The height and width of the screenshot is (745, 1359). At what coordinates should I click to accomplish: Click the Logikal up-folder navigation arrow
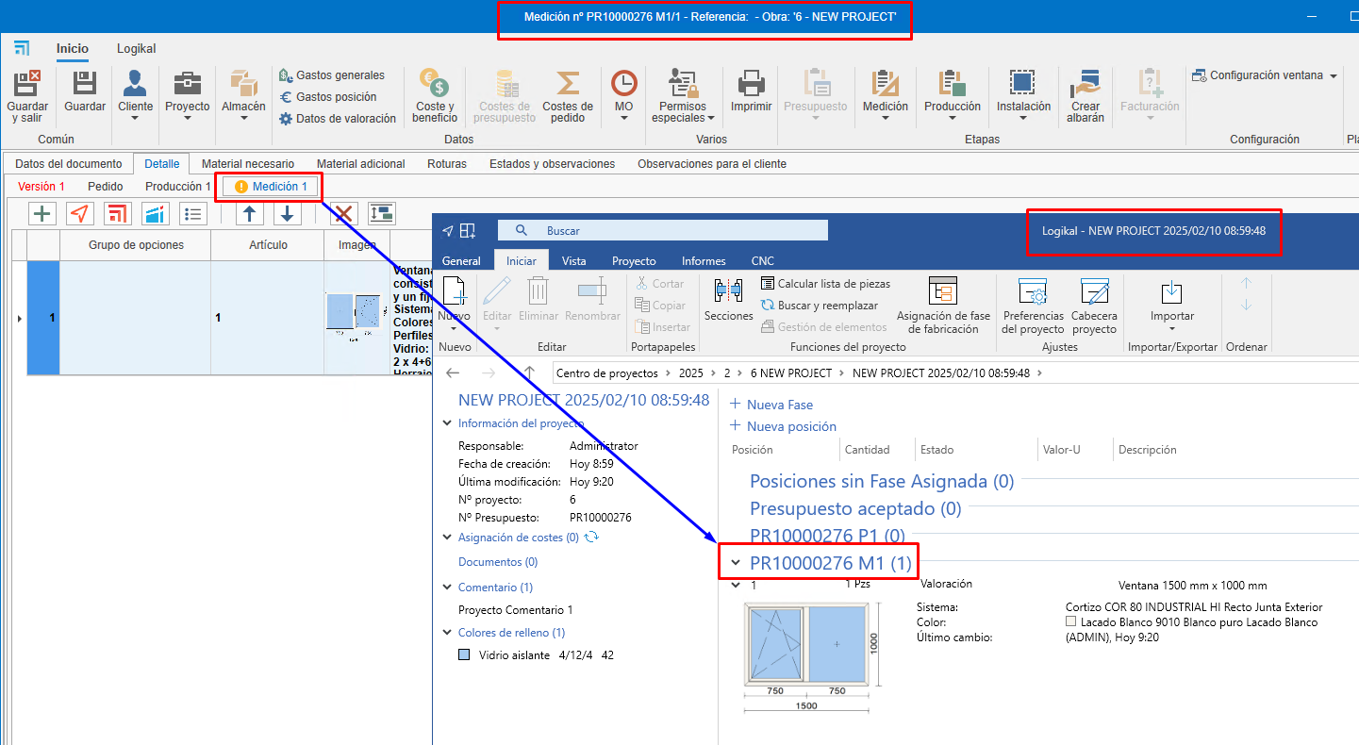529,373
